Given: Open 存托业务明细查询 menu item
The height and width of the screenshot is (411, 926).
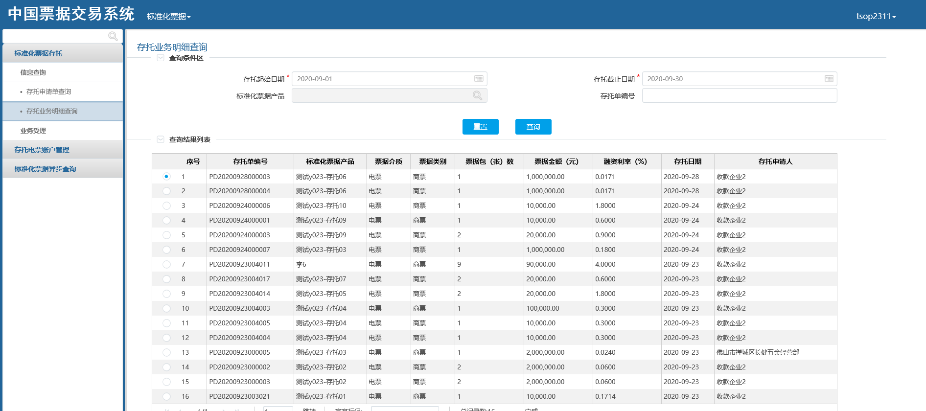Looking at the screenshot, I should coord(63,111).
